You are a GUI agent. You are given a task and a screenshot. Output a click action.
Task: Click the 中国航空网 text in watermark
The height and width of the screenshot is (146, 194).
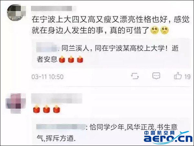[x=159, y=133]
